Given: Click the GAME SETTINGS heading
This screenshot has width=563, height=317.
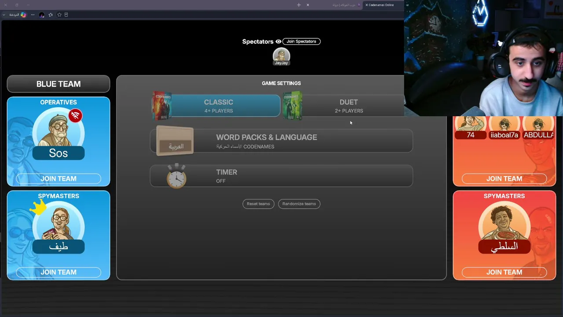Looking at the screenshot, I should point(281,83).
